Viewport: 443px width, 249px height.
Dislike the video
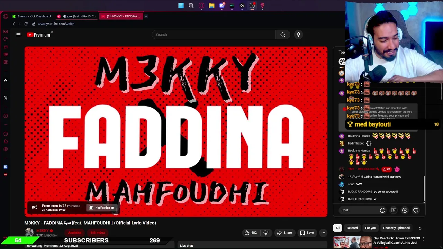click(266, 233)
